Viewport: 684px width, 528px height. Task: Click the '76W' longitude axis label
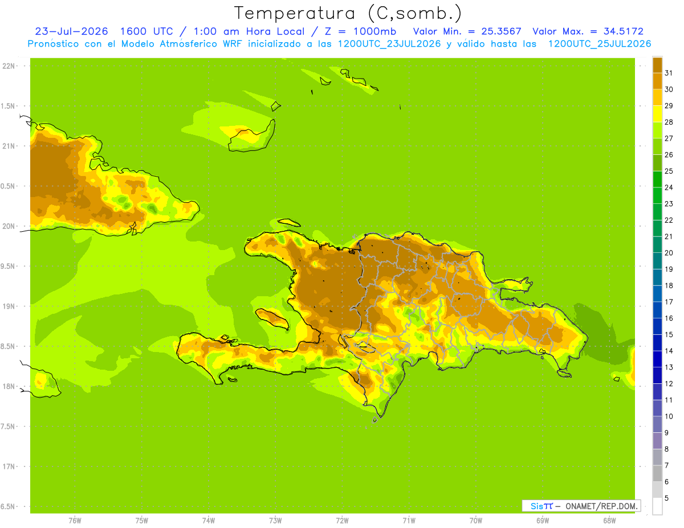click(75, 521)
